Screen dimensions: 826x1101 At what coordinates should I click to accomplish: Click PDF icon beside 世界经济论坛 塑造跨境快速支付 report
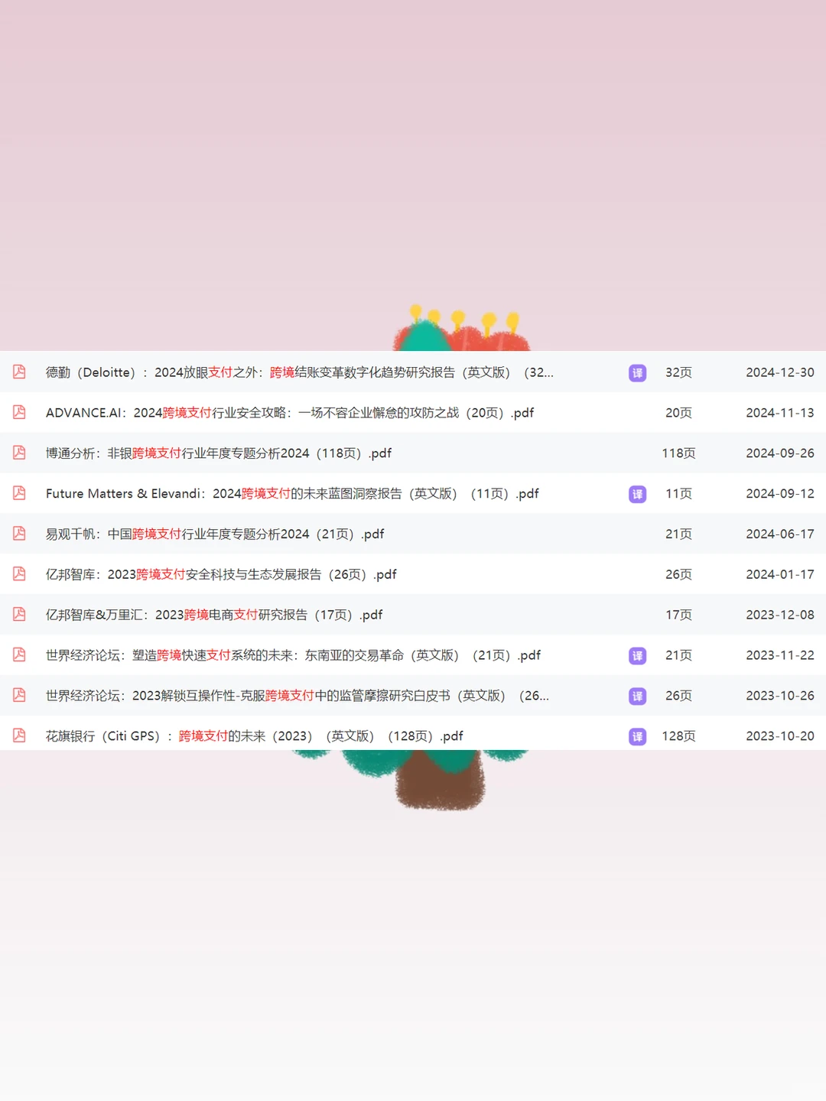point(19,654)
